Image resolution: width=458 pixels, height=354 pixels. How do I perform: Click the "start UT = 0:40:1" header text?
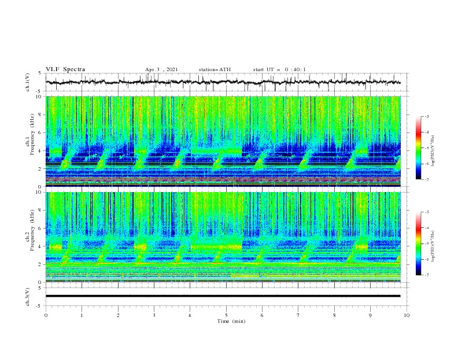279,69
